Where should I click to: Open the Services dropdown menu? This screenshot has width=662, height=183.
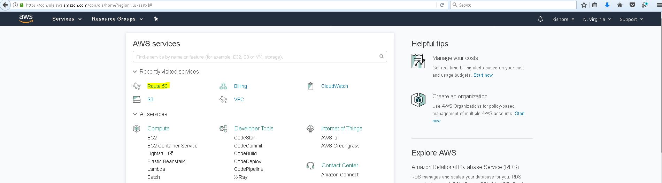(x=67, y=19)
